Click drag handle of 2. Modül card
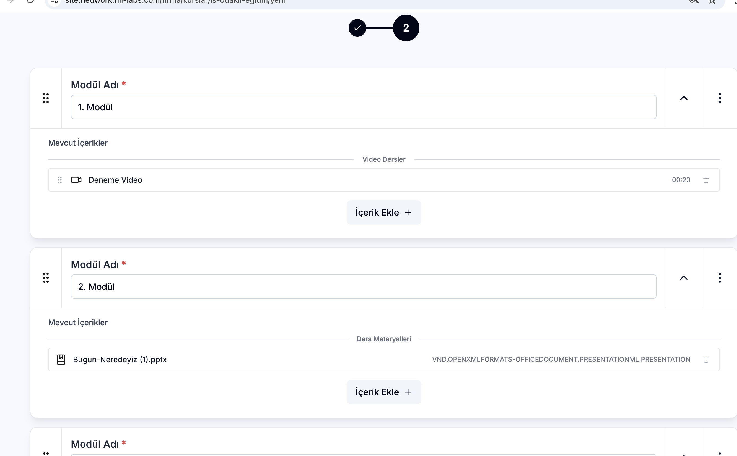The height and width of the screenshot is (456, 737). tap(46, 278)
